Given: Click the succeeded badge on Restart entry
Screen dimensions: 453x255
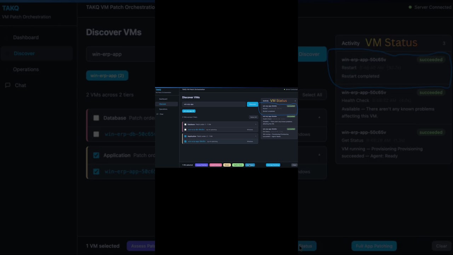Looking at the screenshot, I should 291,106.
